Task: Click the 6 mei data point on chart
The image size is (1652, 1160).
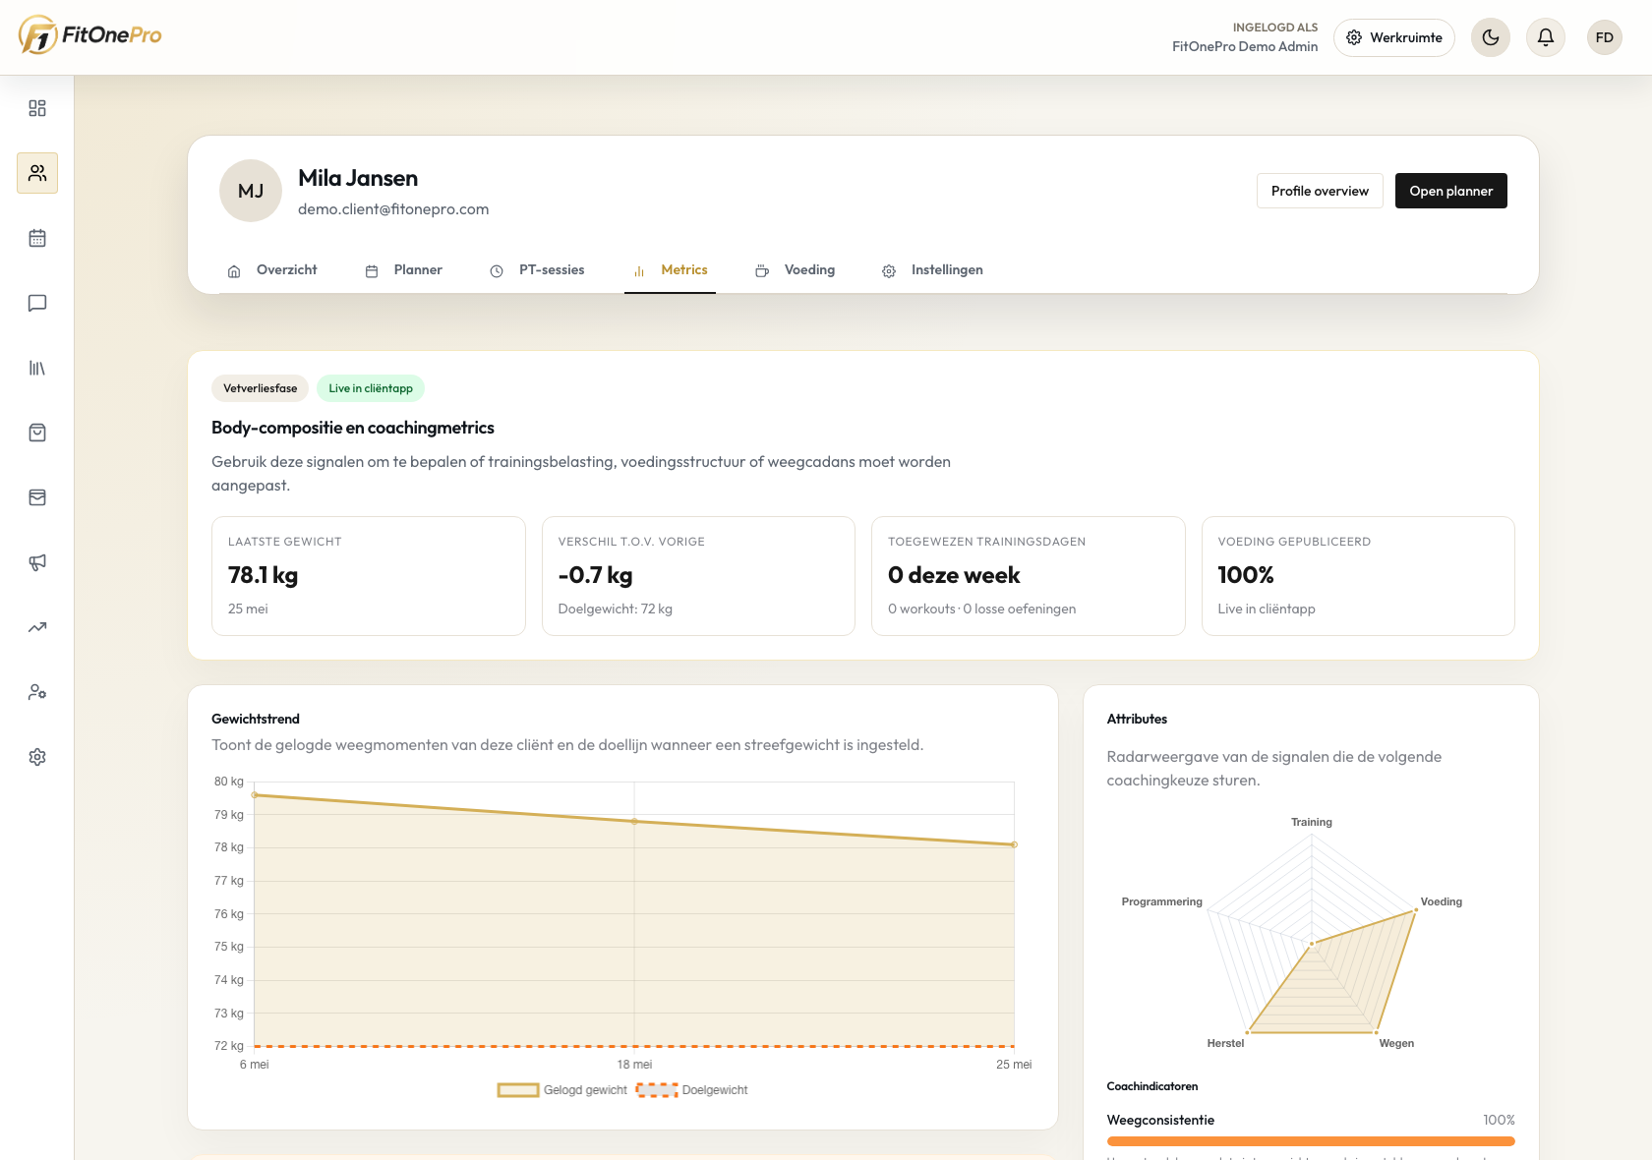Action: coord(255,794)
